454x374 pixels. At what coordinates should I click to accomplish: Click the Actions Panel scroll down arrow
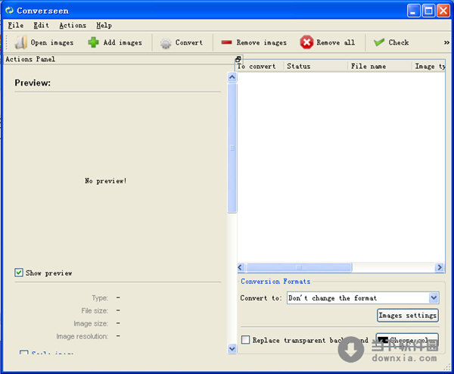(232, 349)
